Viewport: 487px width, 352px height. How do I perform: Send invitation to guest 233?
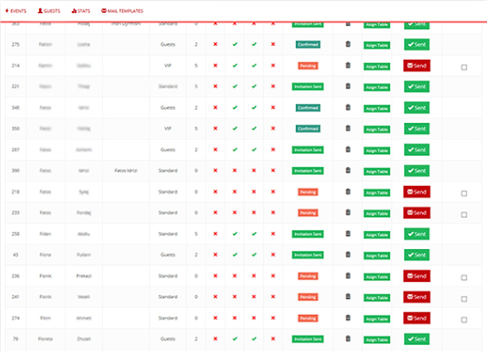[x=416, y=213]
